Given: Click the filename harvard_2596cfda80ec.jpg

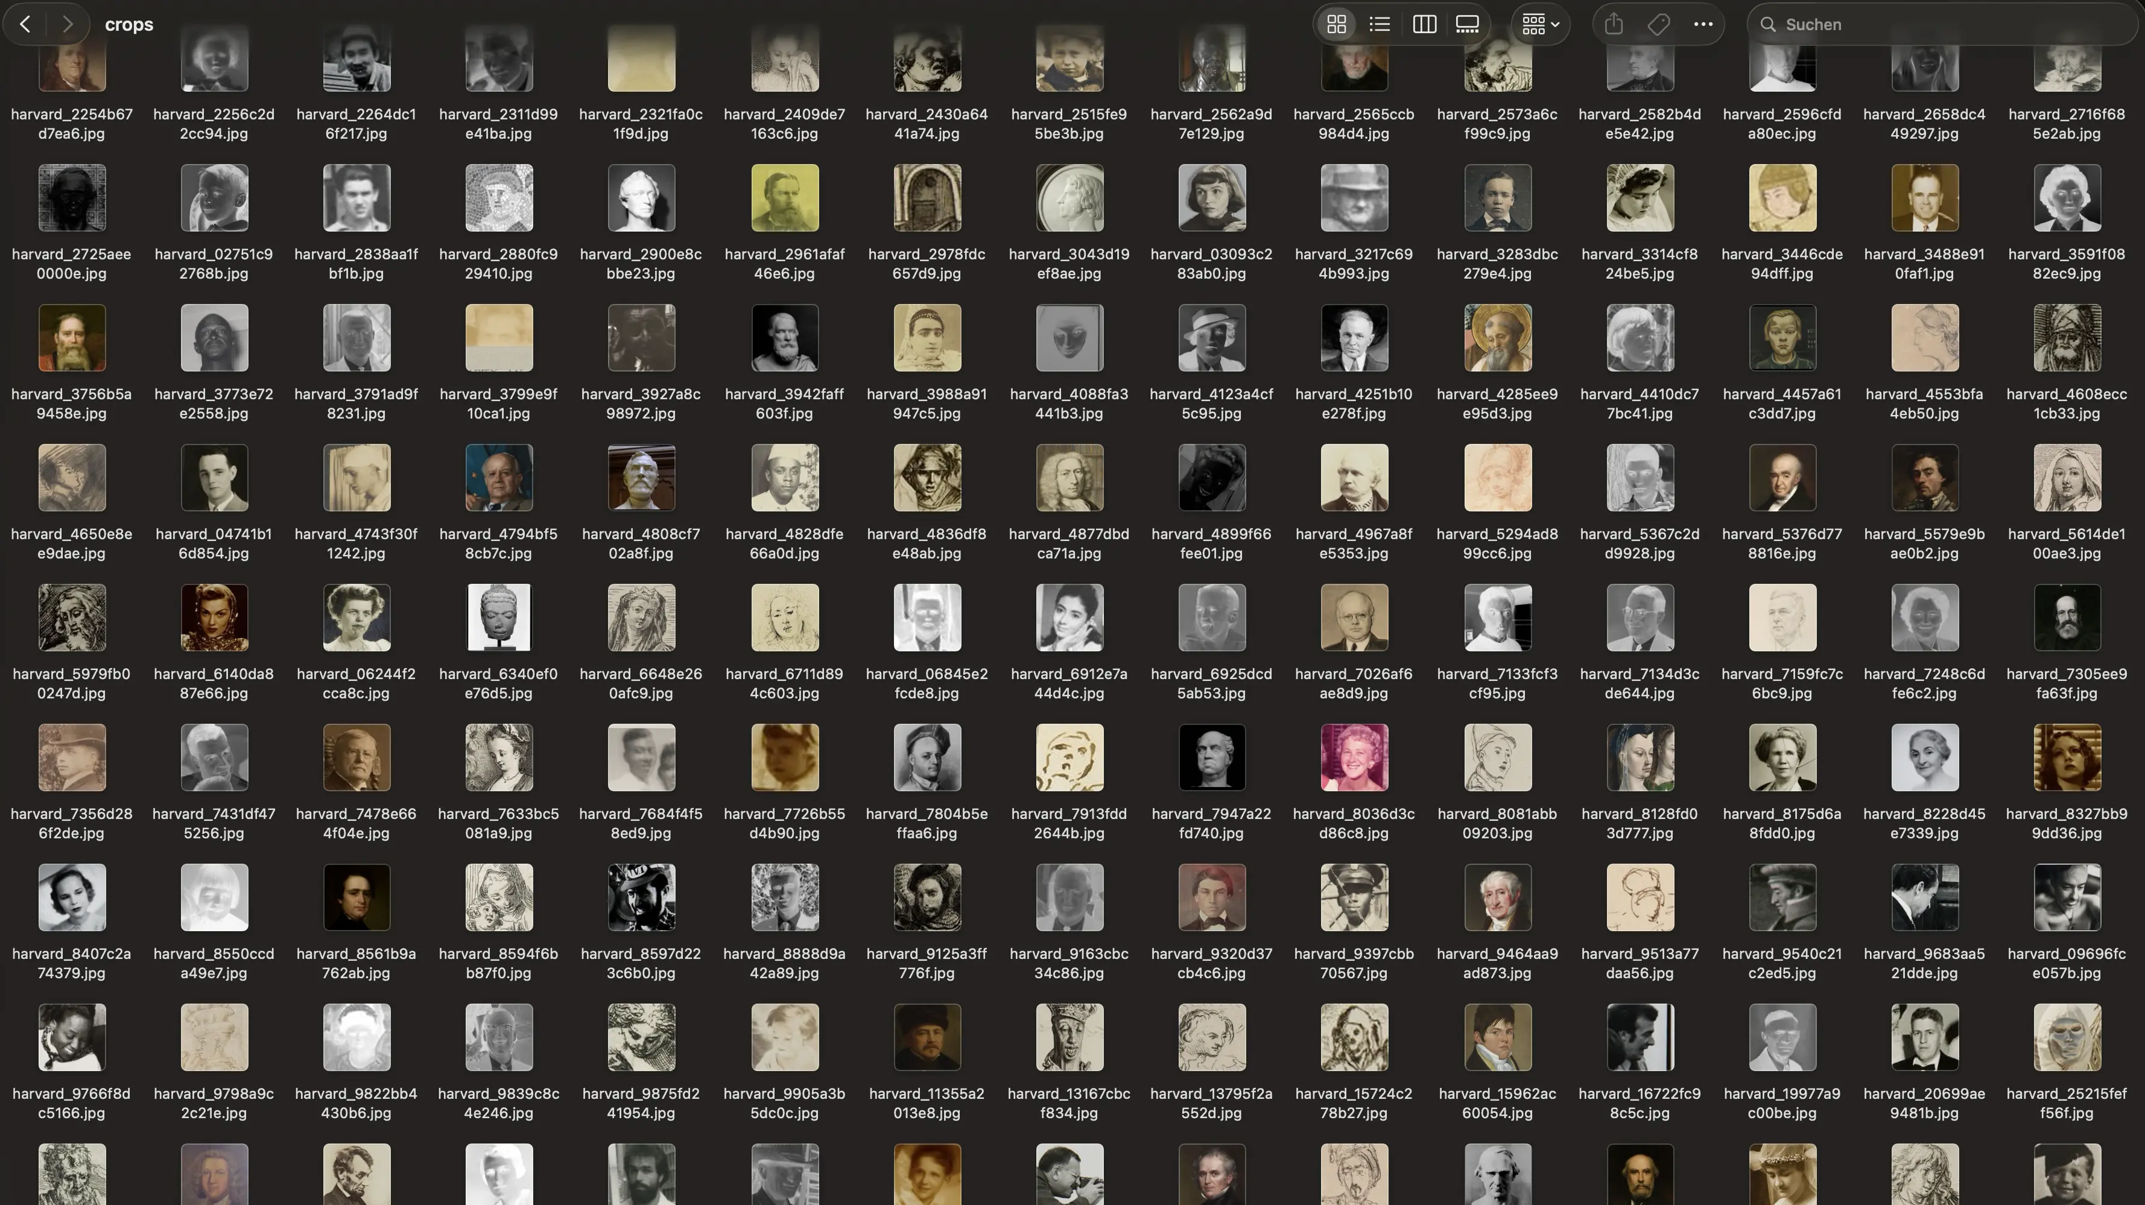Looking at the screenshot, I should [1782, 123].
